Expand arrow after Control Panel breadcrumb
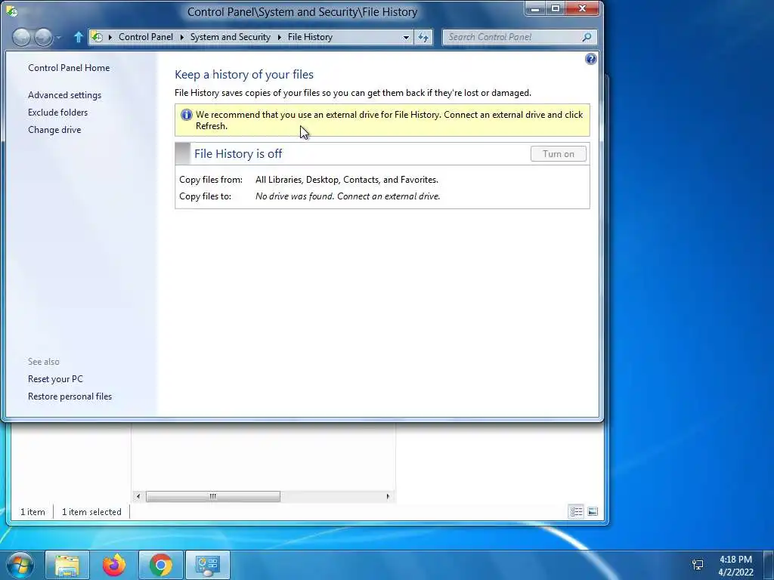 (182, 37)
